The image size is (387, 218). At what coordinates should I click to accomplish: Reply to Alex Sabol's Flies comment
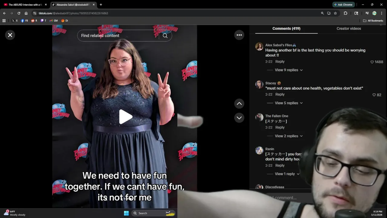click(x=280, y=61)
